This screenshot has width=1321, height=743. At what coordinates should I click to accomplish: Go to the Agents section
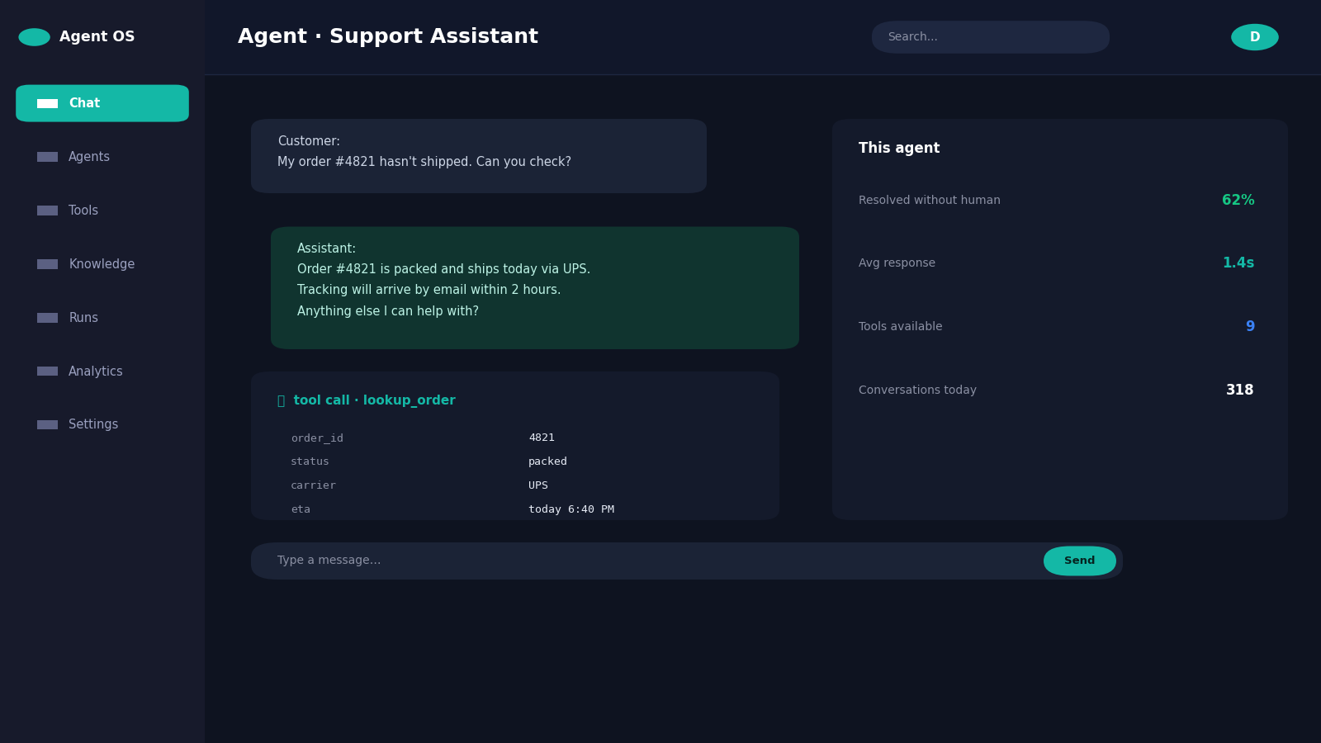(102, 157)
